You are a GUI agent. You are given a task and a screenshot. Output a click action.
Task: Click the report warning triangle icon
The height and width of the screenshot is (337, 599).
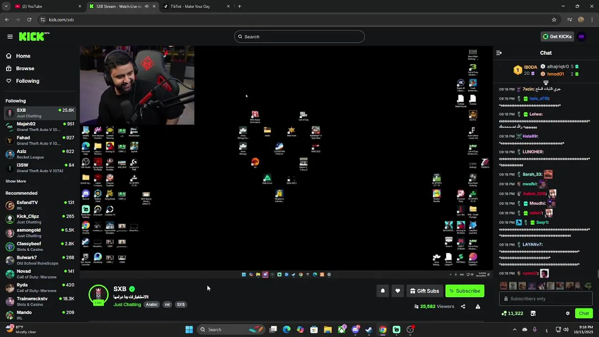coord(478,307)
